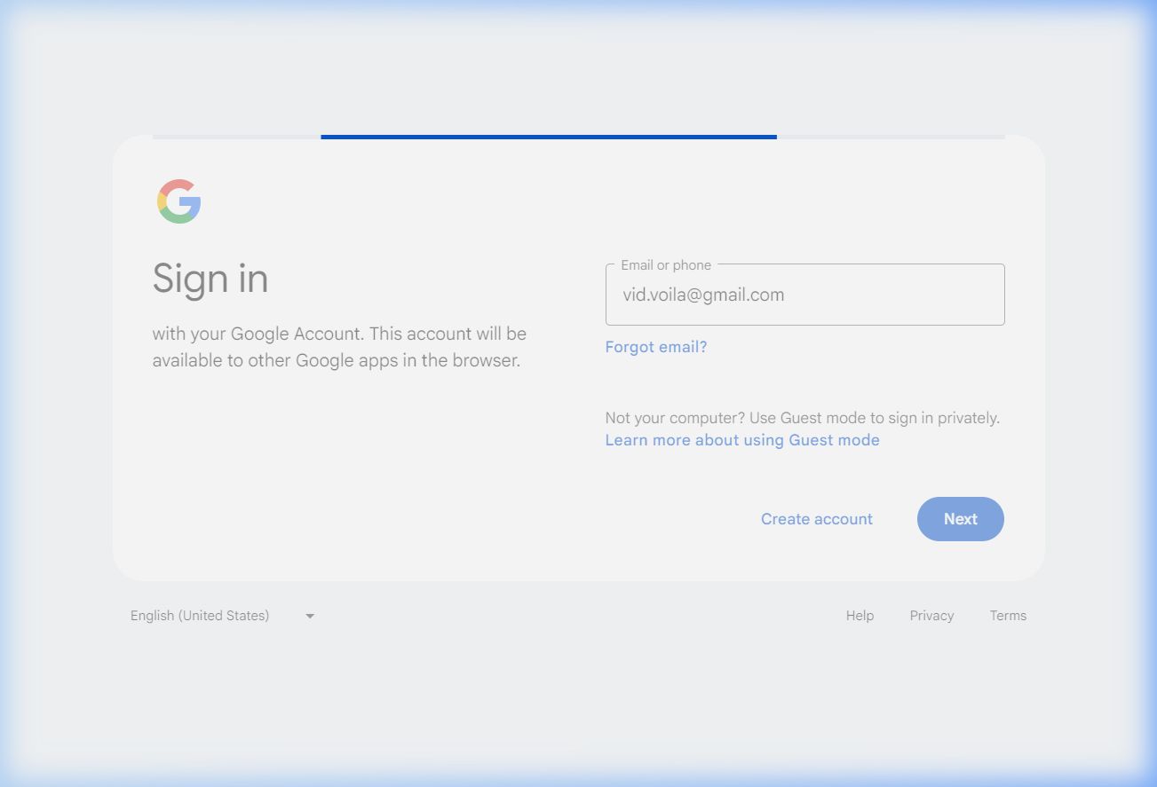
Task: Click the floating Email or phone label
Action: click(x=666, y=265)
